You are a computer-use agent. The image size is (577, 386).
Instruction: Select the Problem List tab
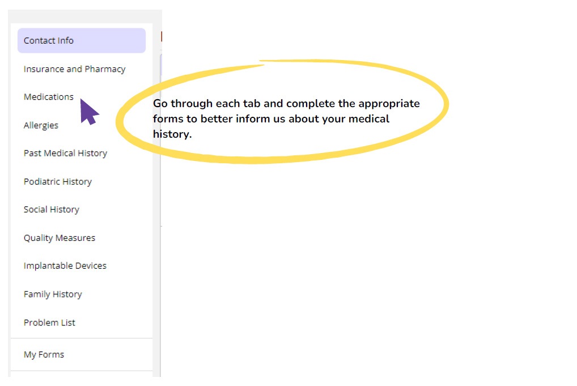[x=49, y=322]
